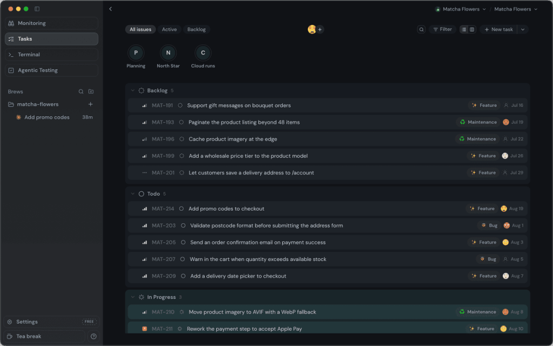Change status circle of MAT-214

coord(181,209)
